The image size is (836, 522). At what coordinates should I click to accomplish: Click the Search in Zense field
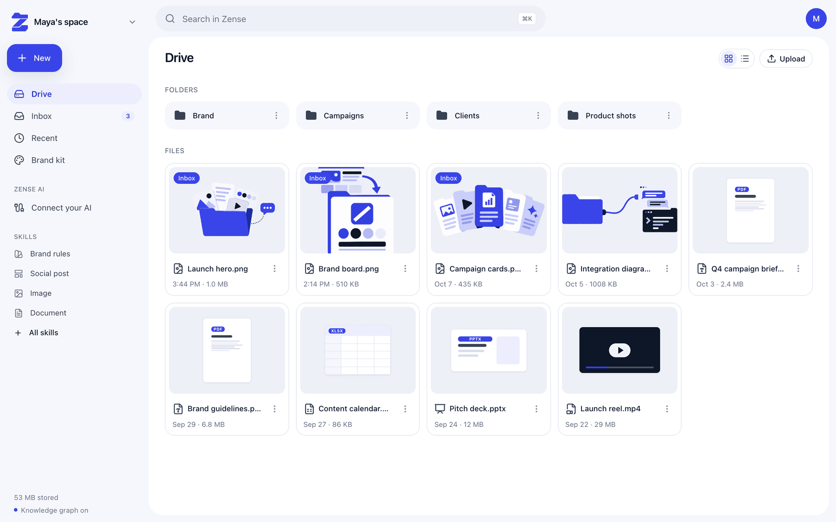pos(350,19)
